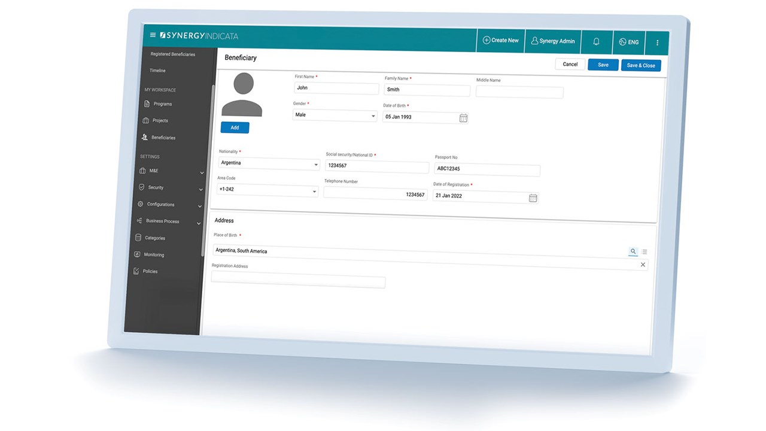Expand the Business Process section chevron
This screenshot has width=766, height=431.
point(199,223)
